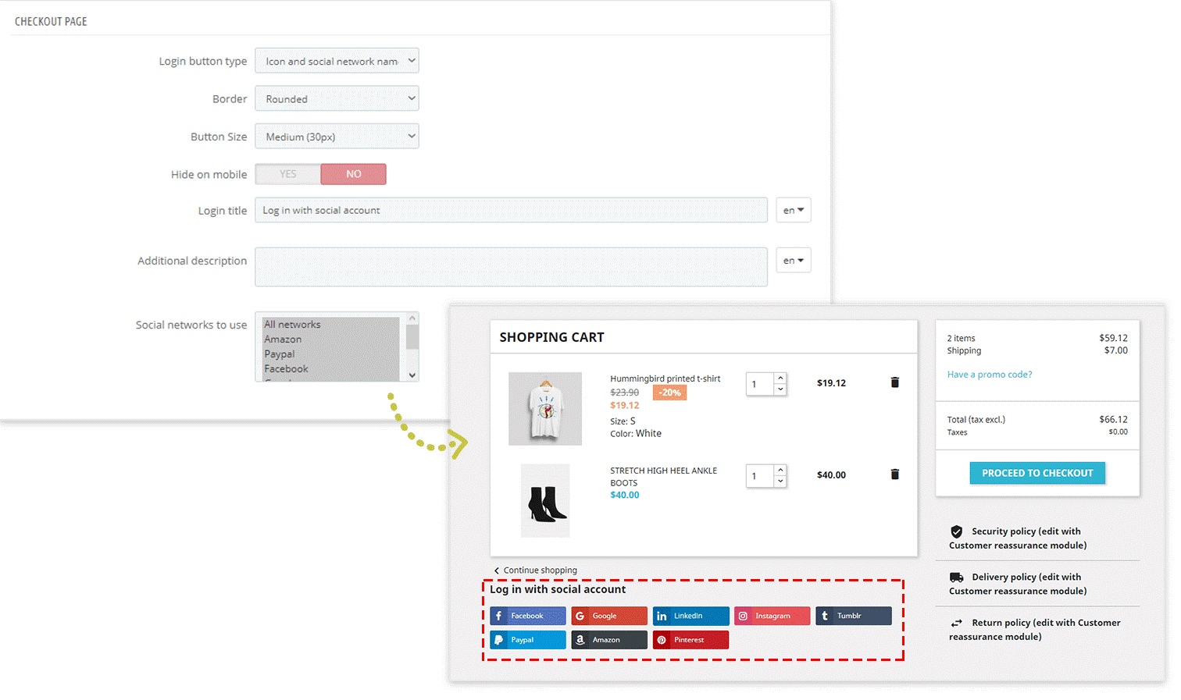Click the Proceed to Checkout button
This screenshot has height=700, width=1181.
click(1036, 473)
